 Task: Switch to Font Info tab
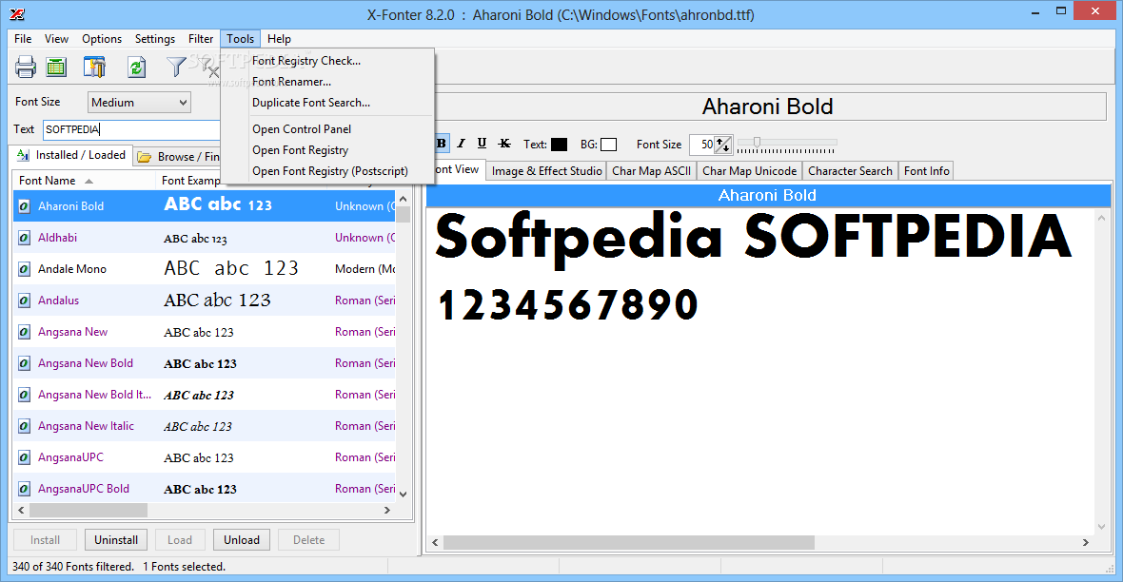926,171
